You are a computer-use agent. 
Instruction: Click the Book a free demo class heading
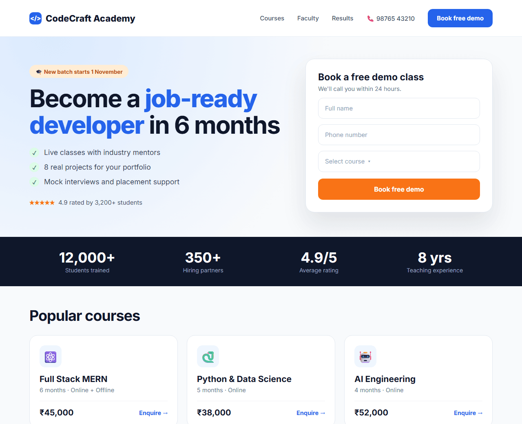coord(371,77)
